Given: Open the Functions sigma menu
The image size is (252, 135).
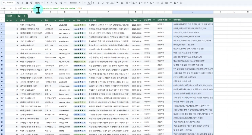Looking at the screenshot, I should [181, 3].
